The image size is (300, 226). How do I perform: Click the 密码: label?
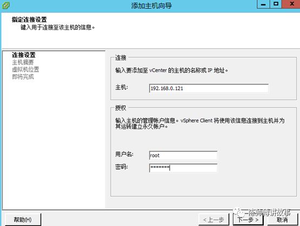click(121, 167)
